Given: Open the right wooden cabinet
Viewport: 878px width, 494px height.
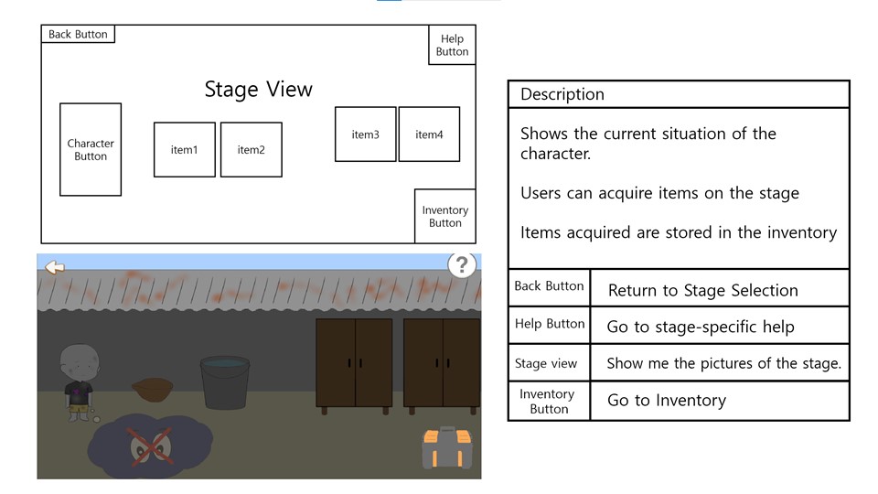Looking at the screenshot, I should [x=442, y=365].
